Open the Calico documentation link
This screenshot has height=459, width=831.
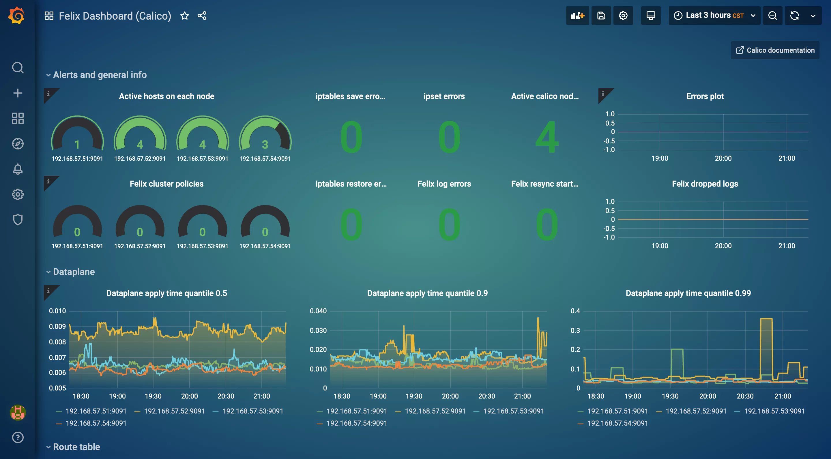(x=775, y=50)
